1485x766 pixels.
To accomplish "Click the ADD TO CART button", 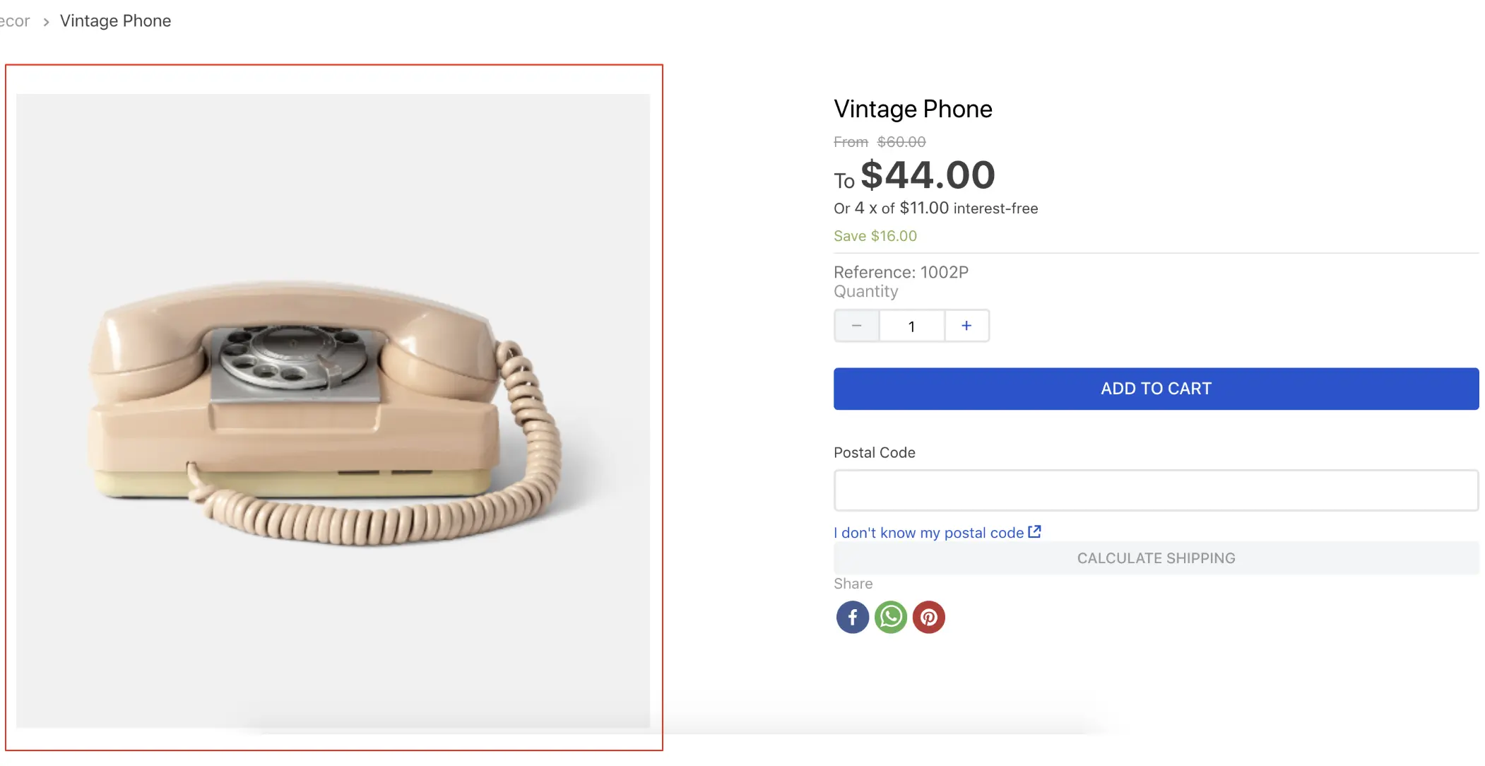I will point(1155,388).
